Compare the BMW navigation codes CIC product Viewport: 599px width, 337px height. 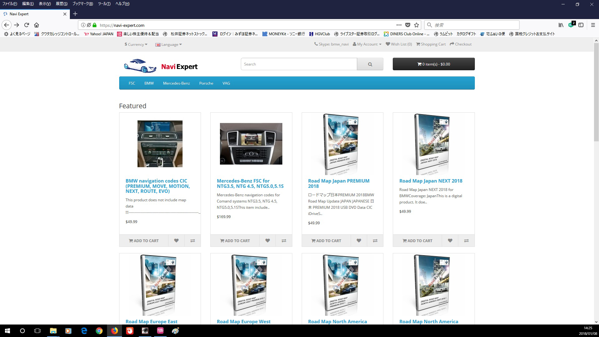(x=192, y=241)
